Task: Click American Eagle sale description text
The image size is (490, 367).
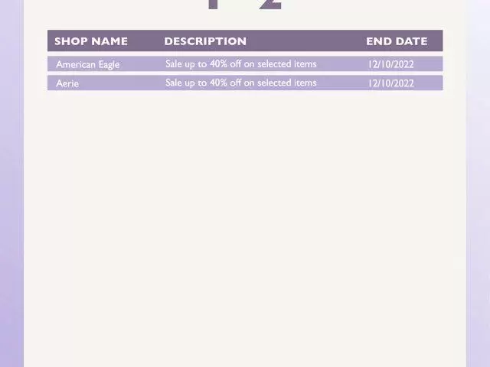Action: (x=241, y=64)
